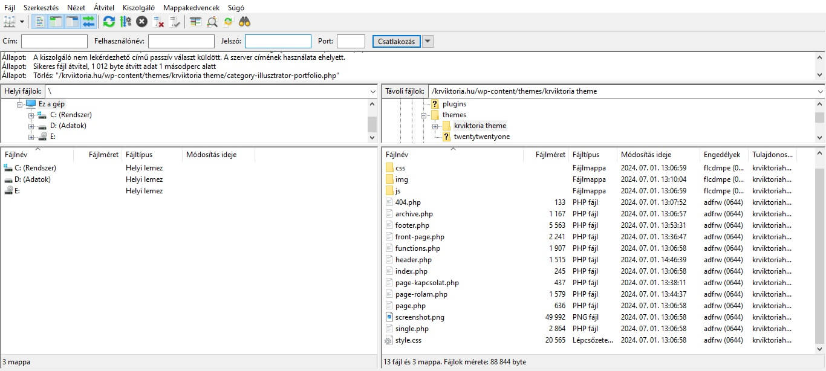
Task: Toggle synchronized browsing
Action: pyautogui.click(x=228, y=22)
